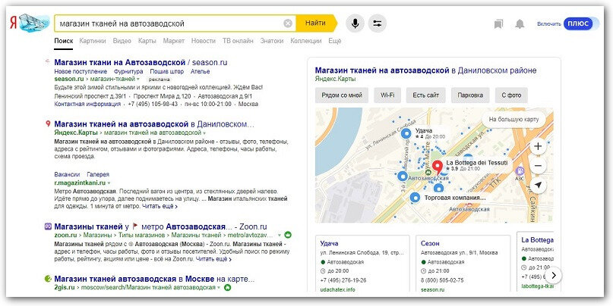
Task: Switch to ТВ онлайн tab
Action: (238, 41)
